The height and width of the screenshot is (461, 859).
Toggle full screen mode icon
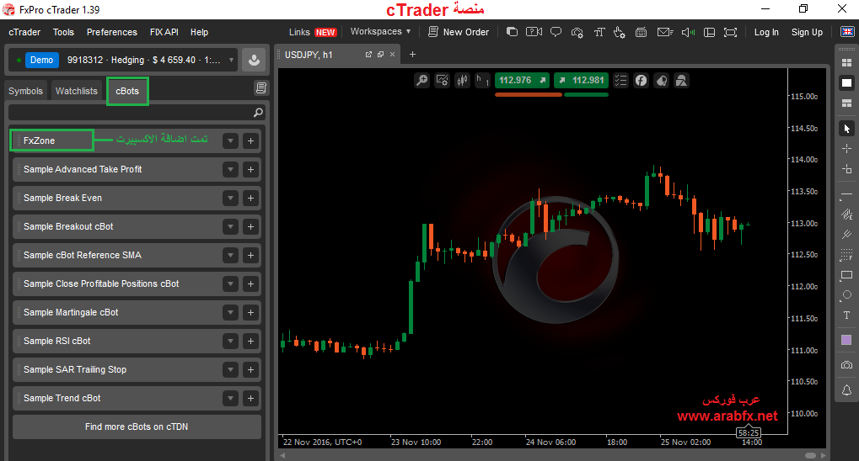coord(730,32)
